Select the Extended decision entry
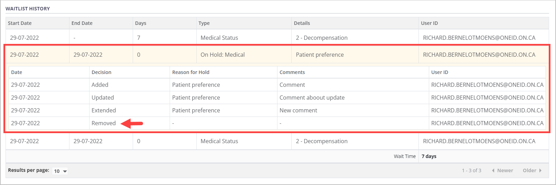556x185 pixels. pyautogui.click(x=103, y=110)
